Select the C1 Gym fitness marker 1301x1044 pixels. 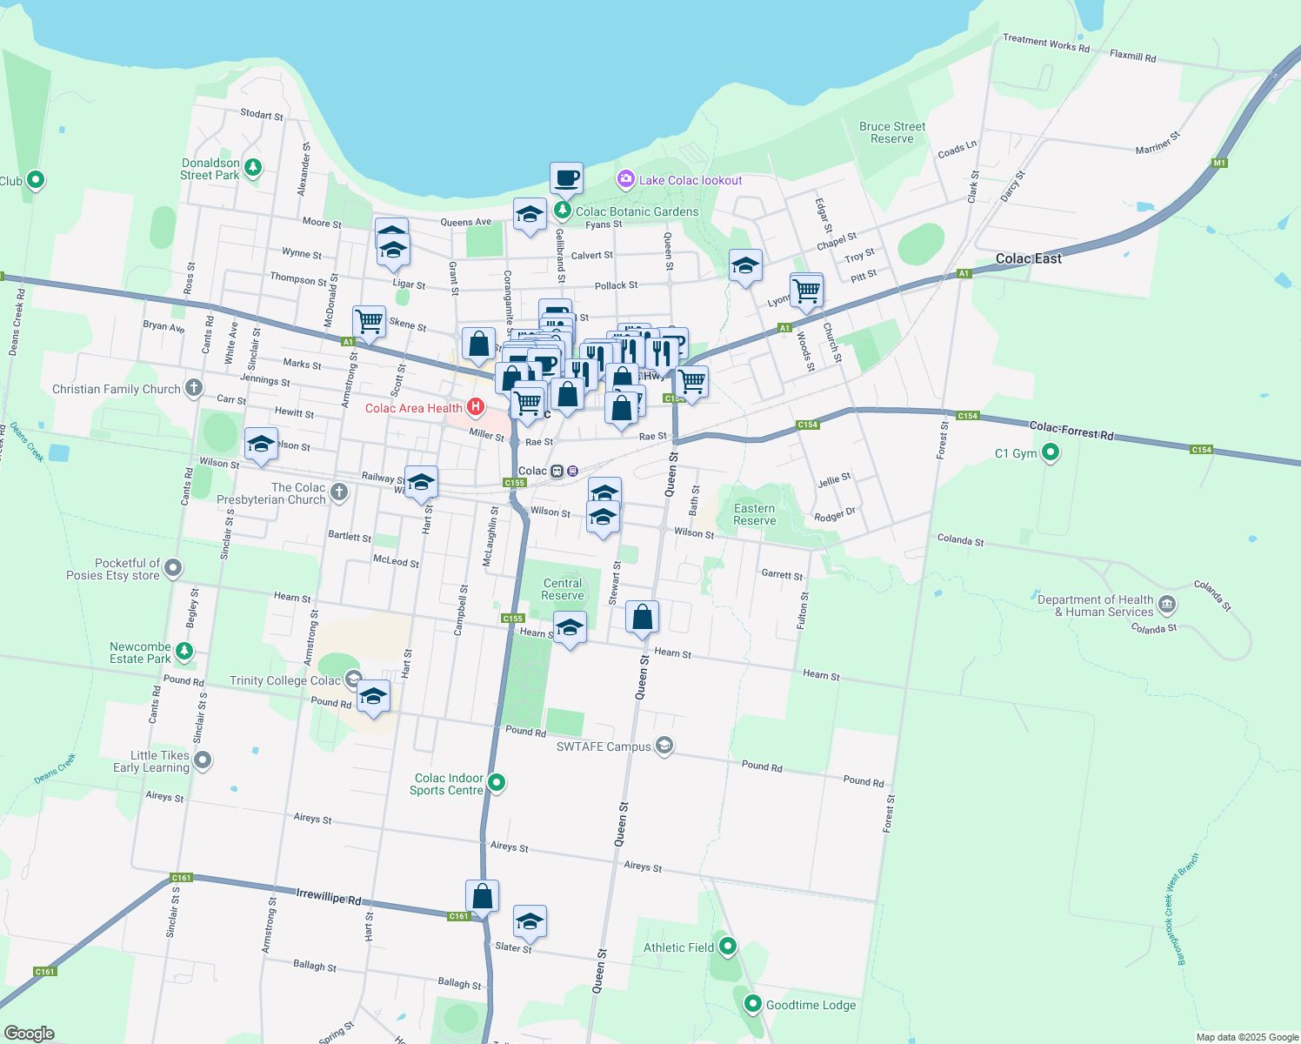point(1050,452)
